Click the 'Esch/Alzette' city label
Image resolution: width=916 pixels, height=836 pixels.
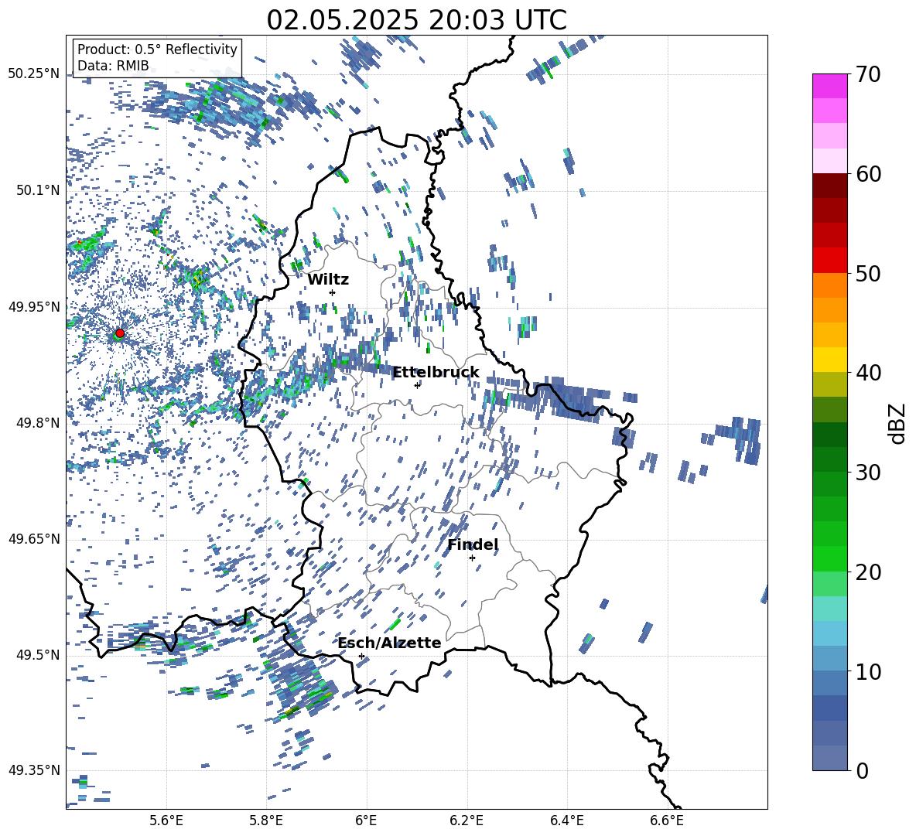389,643
